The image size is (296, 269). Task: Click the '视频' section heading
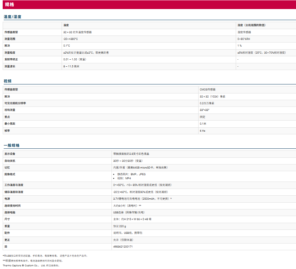[8, 81]
